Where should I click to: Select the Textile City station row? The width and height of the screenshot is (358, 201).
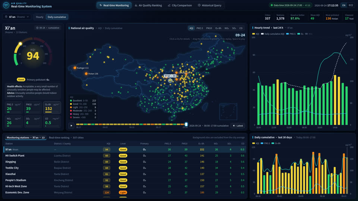(x=125, y=168)
